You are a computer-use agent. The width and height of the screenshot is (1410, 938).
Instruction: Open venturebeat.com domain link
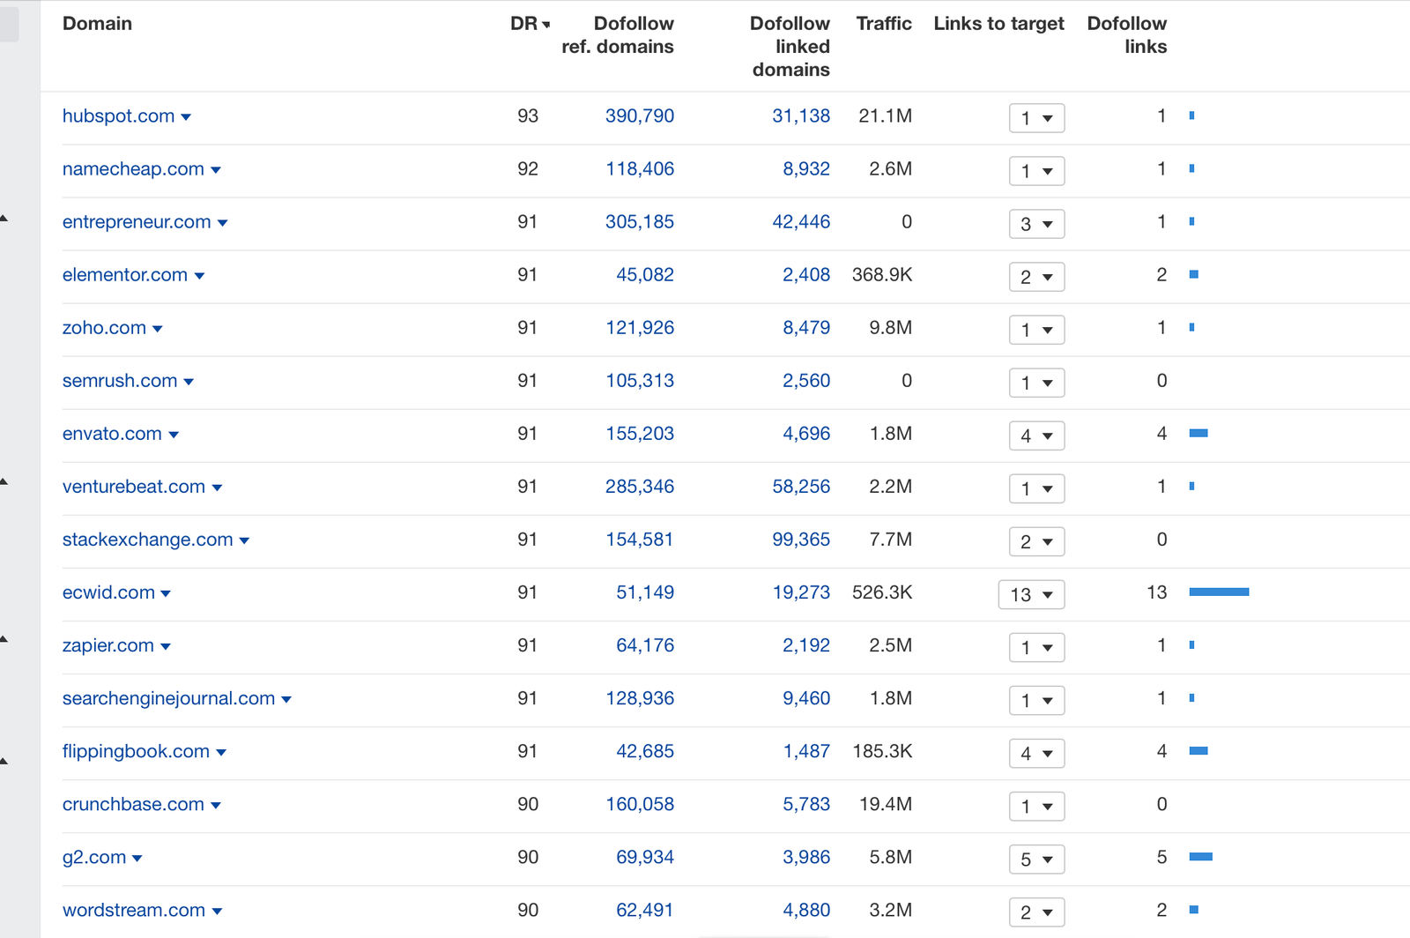coord(134,487)
